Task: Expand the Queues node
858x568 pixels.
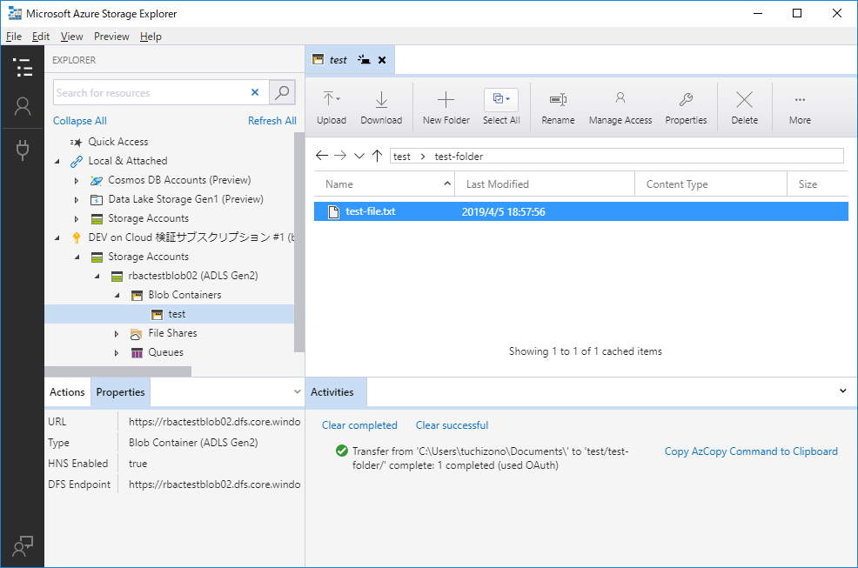Action: click(117, 353)
